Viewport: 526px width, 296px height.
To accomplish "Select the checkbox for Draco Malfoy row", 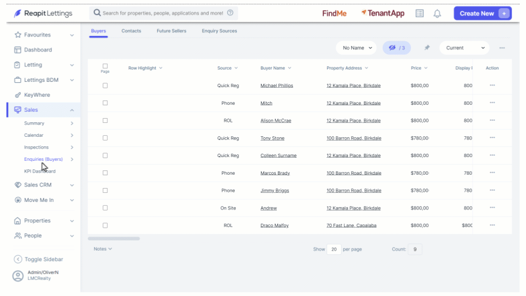I will pos(105,225).
